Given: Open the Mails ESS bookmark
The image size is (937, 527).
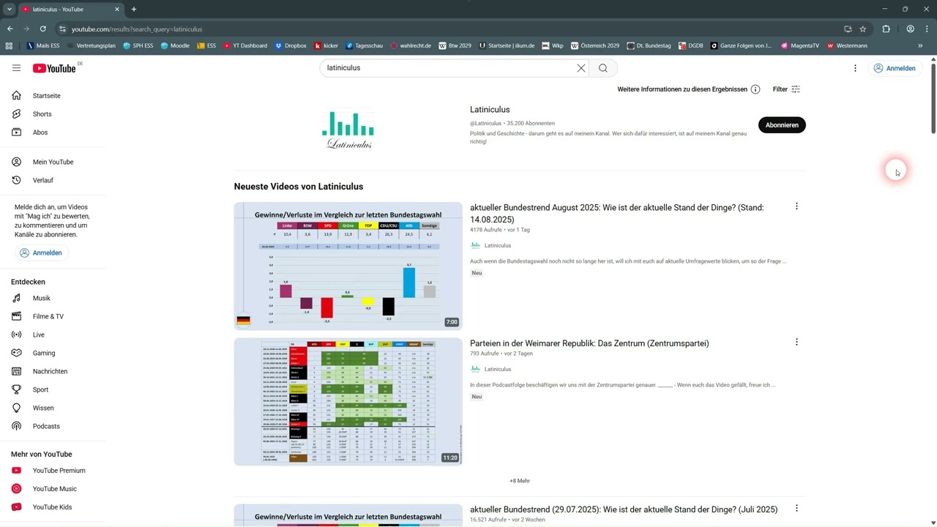Looking at the screenshot, I should click(x=42, y=45).
